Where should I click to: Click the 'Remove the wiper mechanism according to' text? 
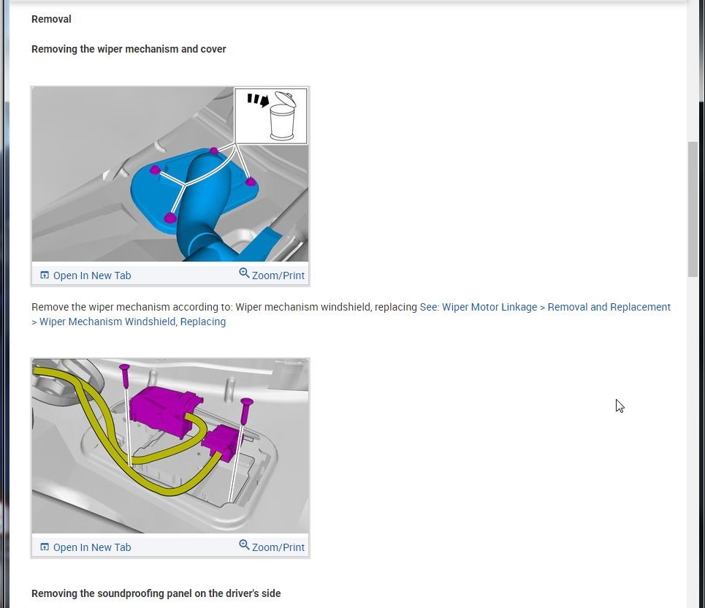pos(132,307)
